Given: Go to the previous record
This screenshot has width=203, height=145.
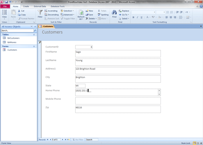Looking at the screenshot, I should click(x=50, y=140).
